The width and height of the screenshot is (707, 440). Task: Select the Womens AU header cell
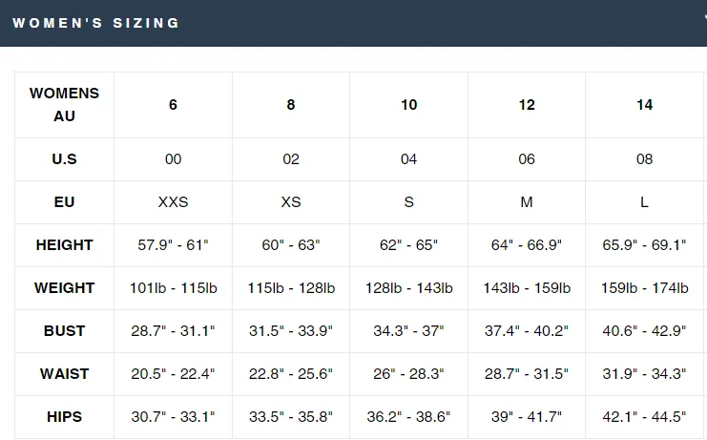(65, 105)
